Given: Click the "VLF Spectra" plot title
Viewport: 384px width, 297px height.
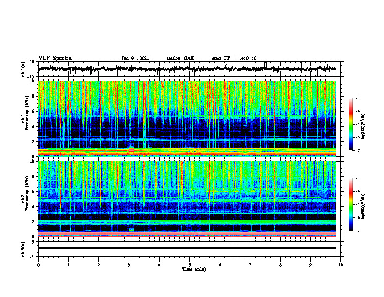Looking at the screenshot, I should point(55,58).
